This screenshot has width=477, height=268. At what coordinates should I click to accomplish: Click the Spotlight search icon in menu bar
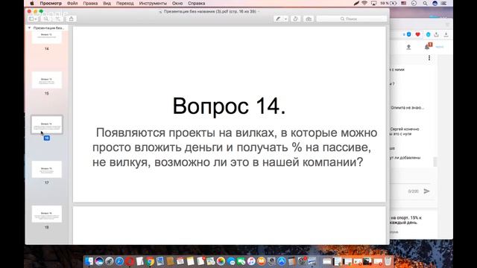[425, 3]
